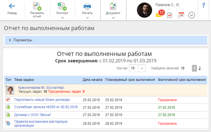This screenshot has height=132, width=211.
Task: Click the Back arrow icon
Action: (x=12, y=6)
